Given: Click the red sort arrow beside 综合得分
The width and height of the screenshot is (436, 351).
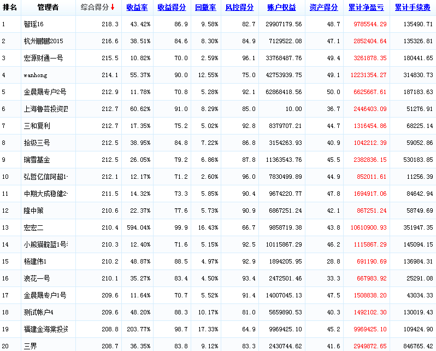Looking at the screenshot, I should coord(113,8).
